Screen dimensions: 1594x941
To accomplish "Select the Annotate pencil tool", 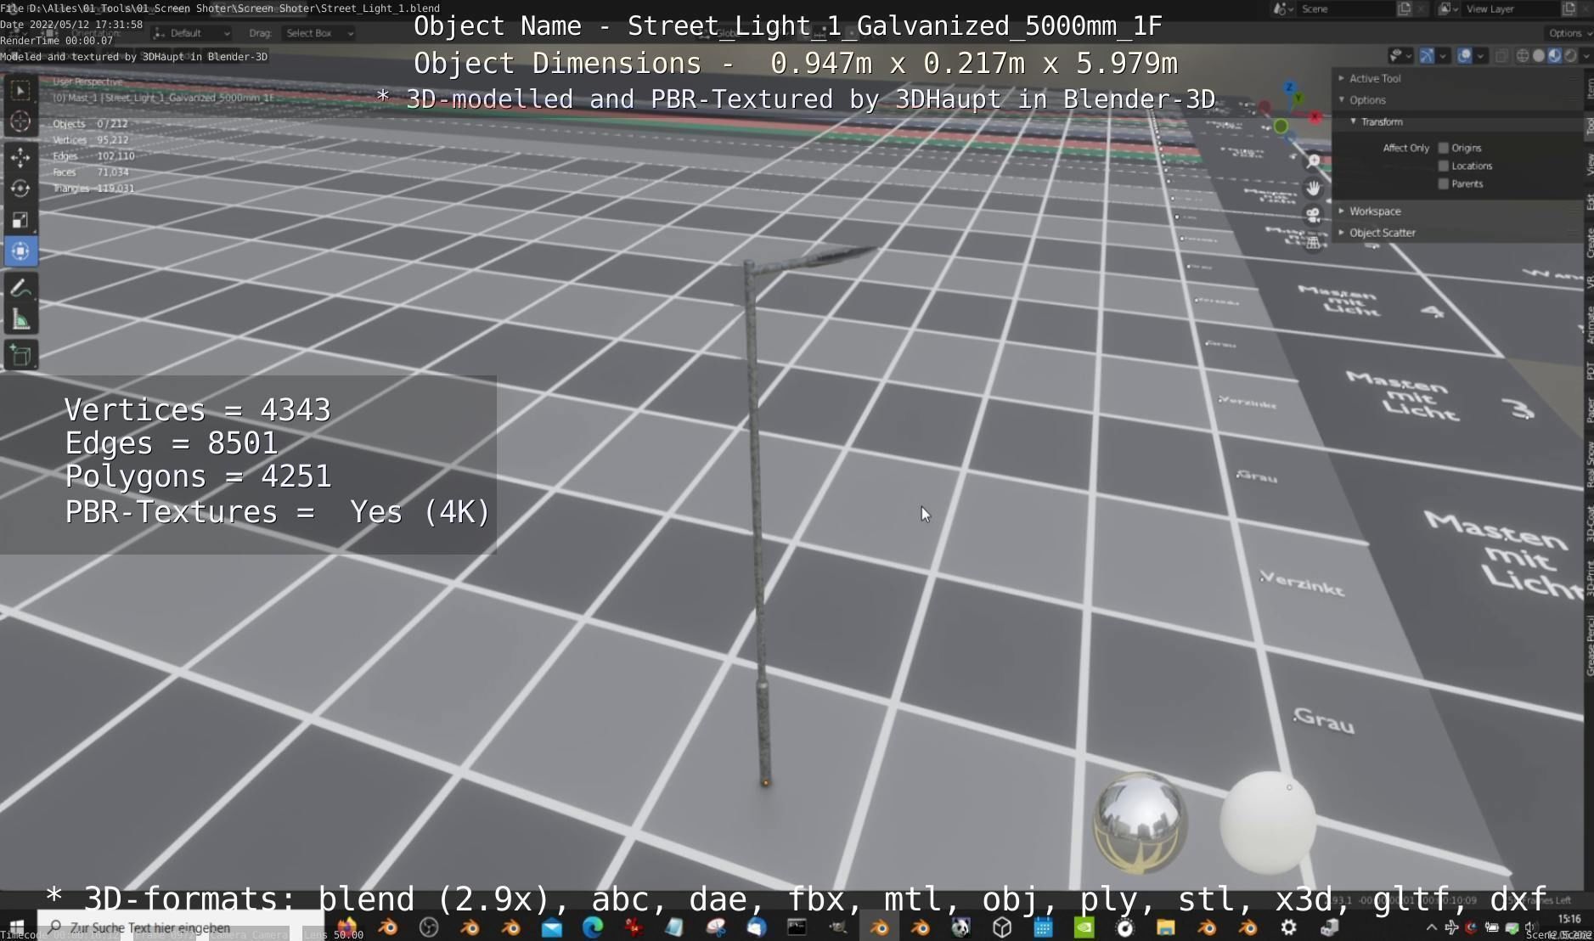I will pyautogui.click(x=20, y=289).
